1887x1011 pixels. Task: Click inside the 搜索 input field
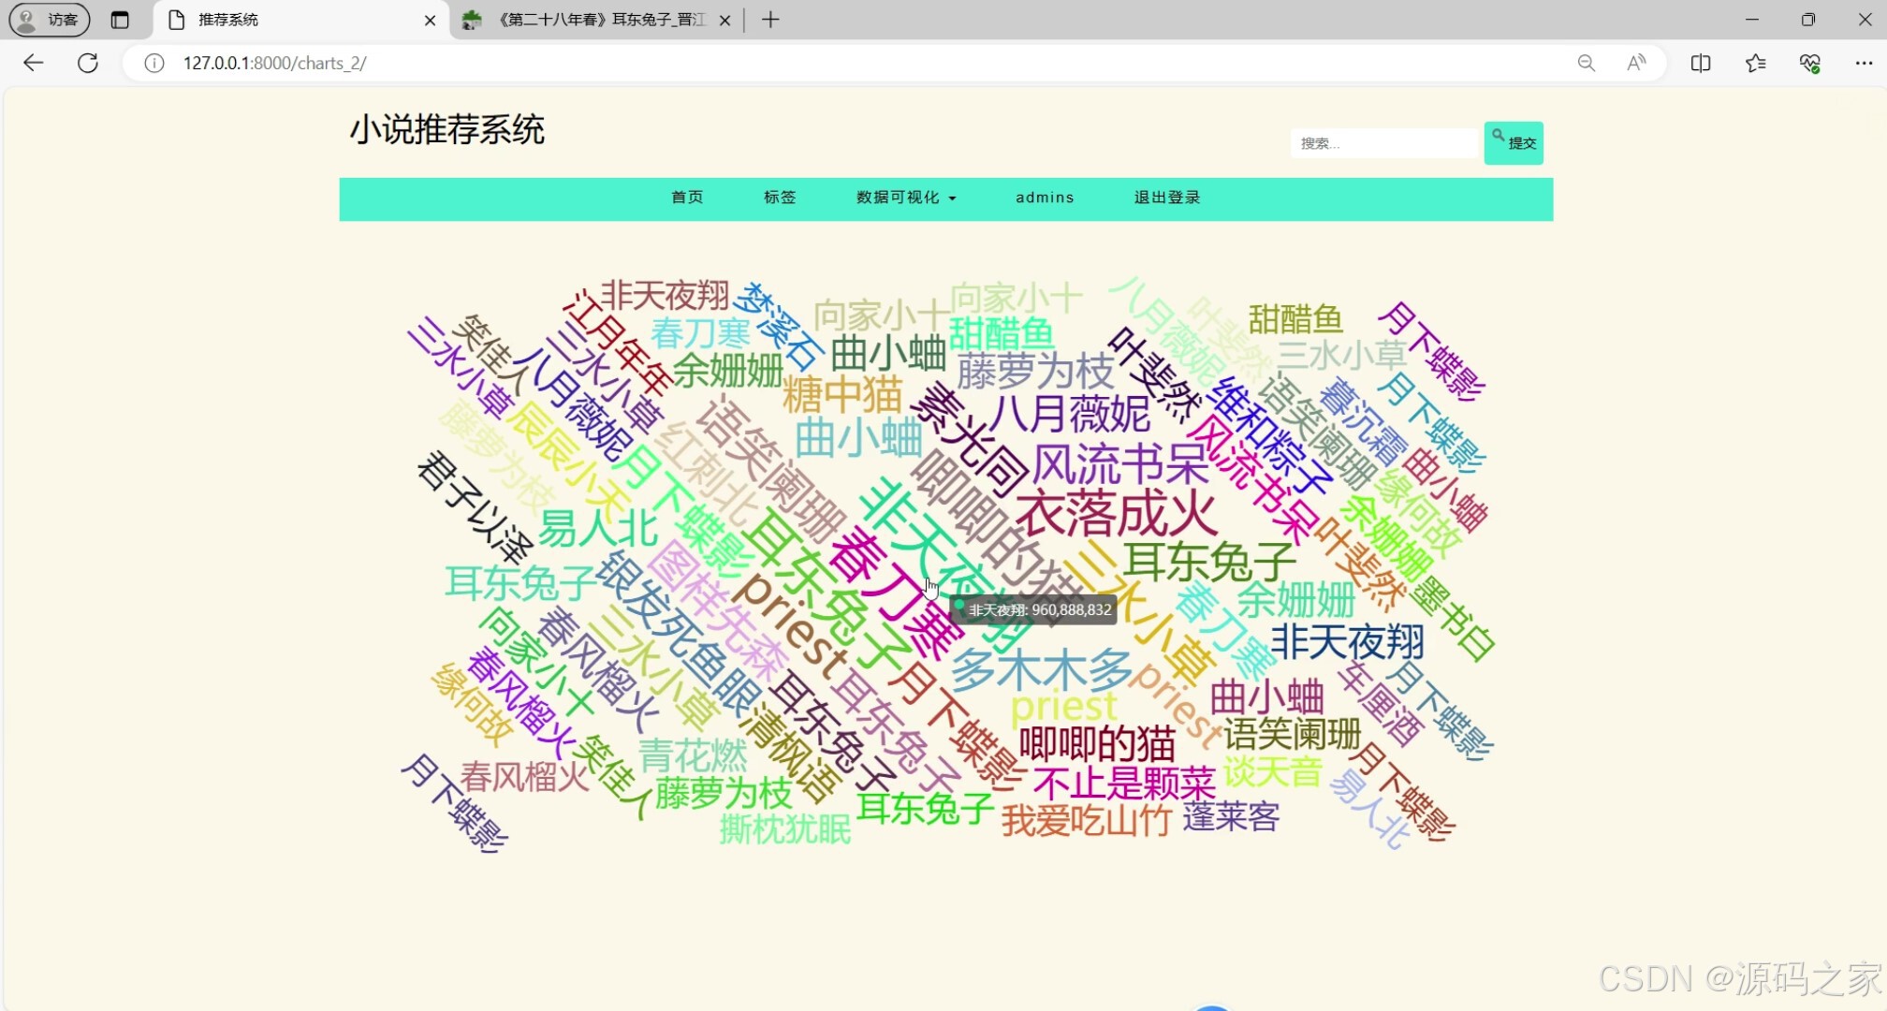coord(1383,142)
